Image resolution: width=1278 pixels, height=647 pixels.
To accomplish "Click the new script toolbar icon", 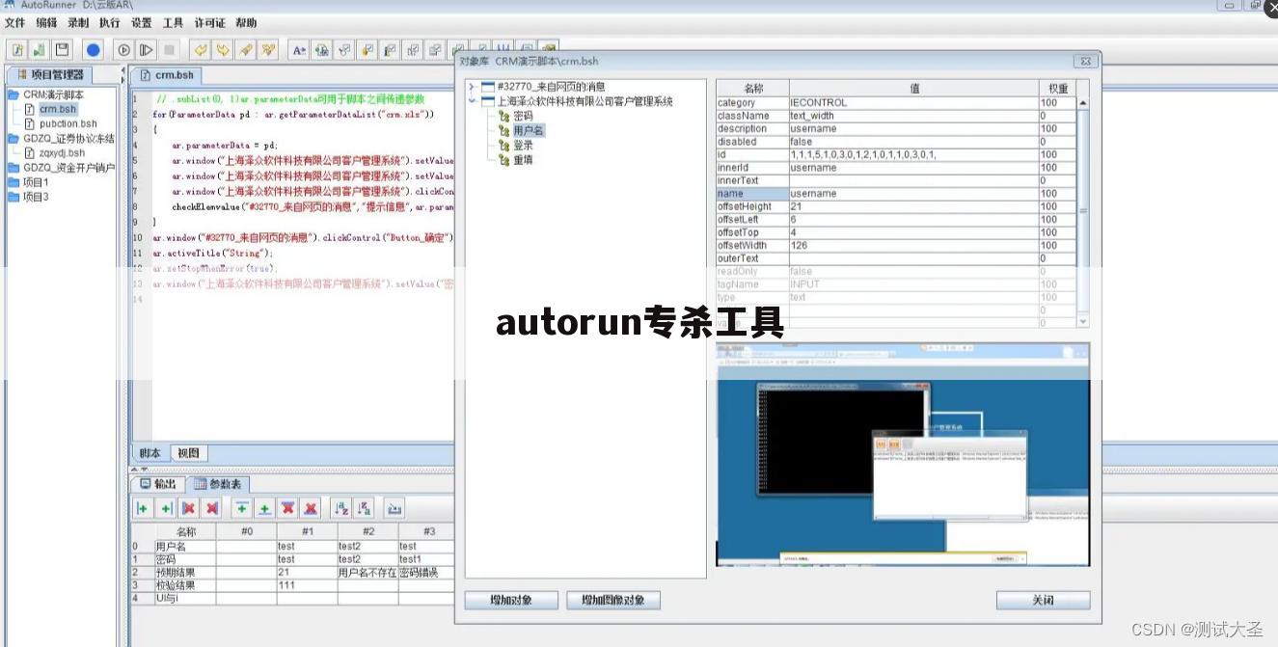I will [17, 49].
